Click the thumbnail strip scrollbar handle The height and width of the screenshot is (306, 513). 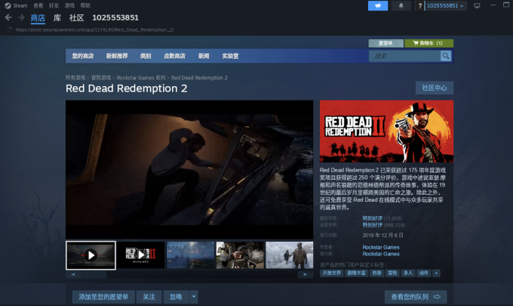pyautogui.click(x=94, y=274)
